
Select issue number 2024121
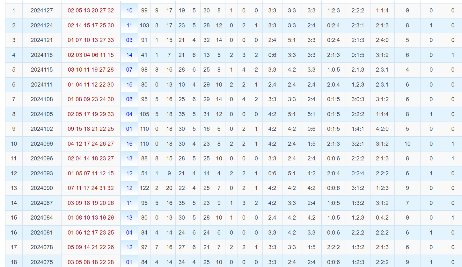pyautogui.click(x=42, y=40)
